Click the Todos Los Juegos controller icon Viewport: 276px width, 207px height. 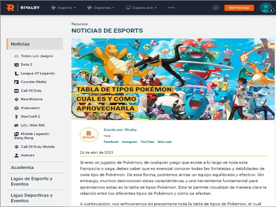coord(16,56)
